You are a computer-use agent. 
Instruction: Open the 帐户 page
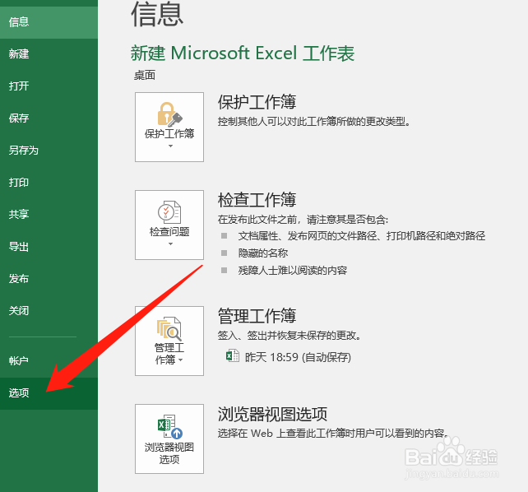(49, 361)
